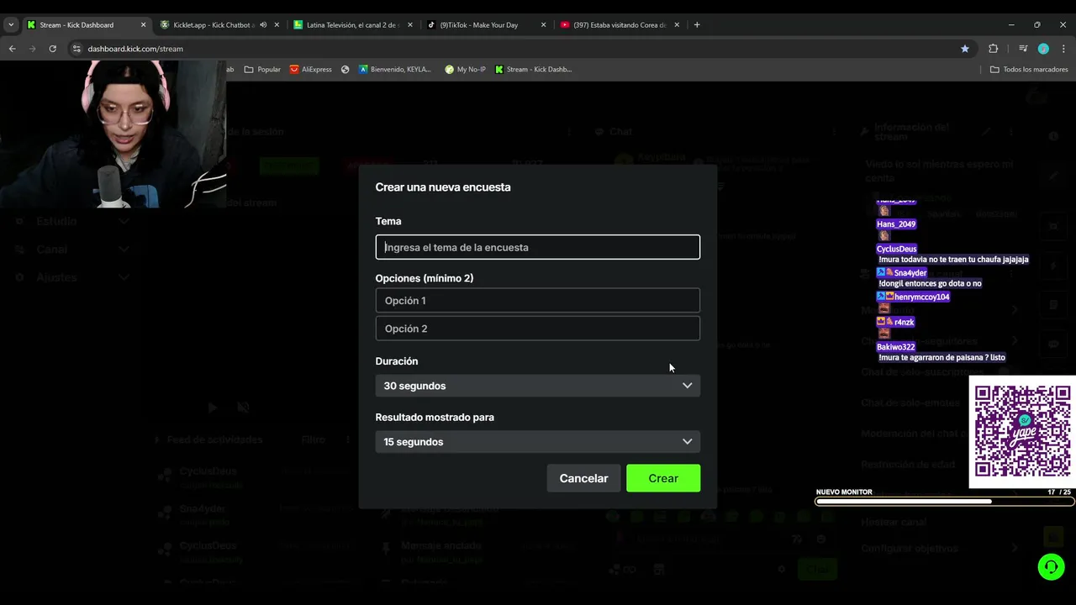This screenshot has width=1076, height=605.
Task: Open the browser extensions puzzle icon
Action: pyautogui.click(x=994, y=49)
